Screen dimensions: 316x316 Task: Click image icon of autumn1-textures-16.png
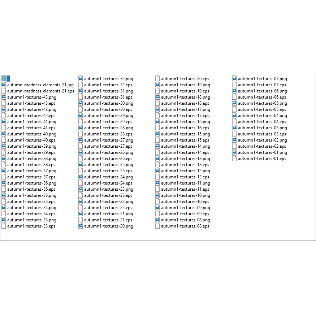click(157, 121)
